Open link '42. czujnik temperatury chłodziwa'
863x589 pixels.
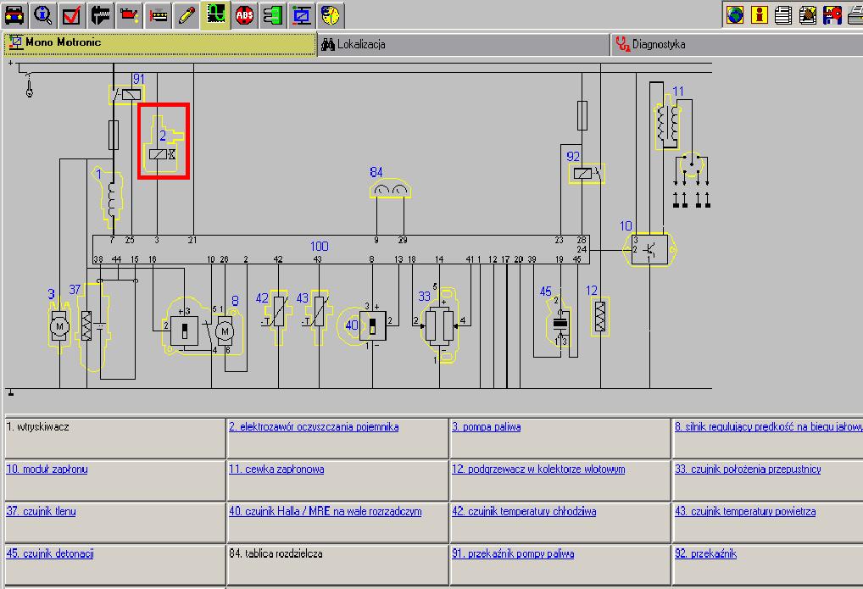(x=524, y=511)
